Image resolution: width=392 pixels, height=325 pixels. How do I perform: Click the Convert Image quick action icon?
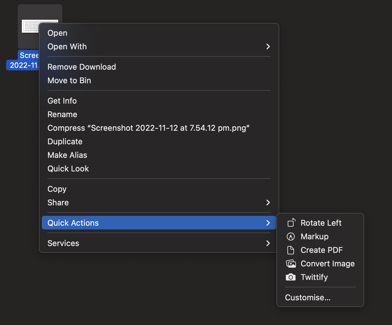(x=291, y=264)
